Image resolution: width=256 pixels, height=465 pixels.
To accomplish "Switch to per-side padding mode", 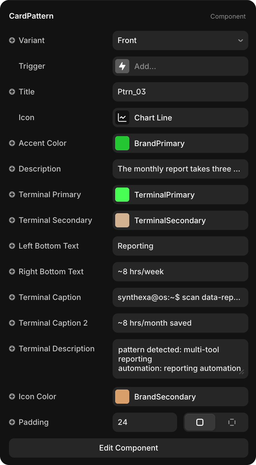I will click(232, 422).
